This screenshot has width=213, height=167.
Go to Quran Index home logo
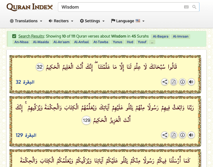tap(30, 7)
